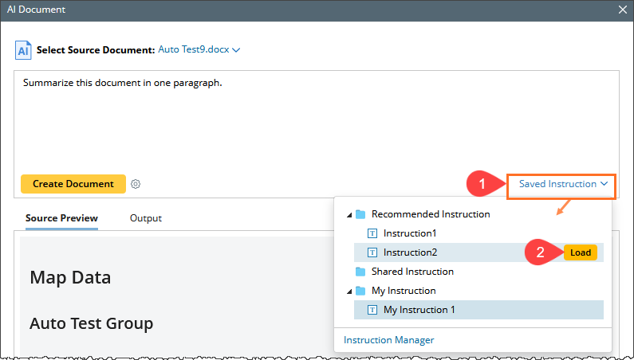634x360 pixels.
Task: Collapse the Recommended Instruction tree node
Action: tap(349, 215)
